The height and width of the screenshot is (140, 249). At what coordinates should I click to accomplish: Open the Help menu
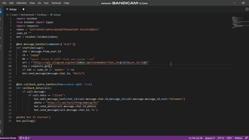(x=67, y=3)
